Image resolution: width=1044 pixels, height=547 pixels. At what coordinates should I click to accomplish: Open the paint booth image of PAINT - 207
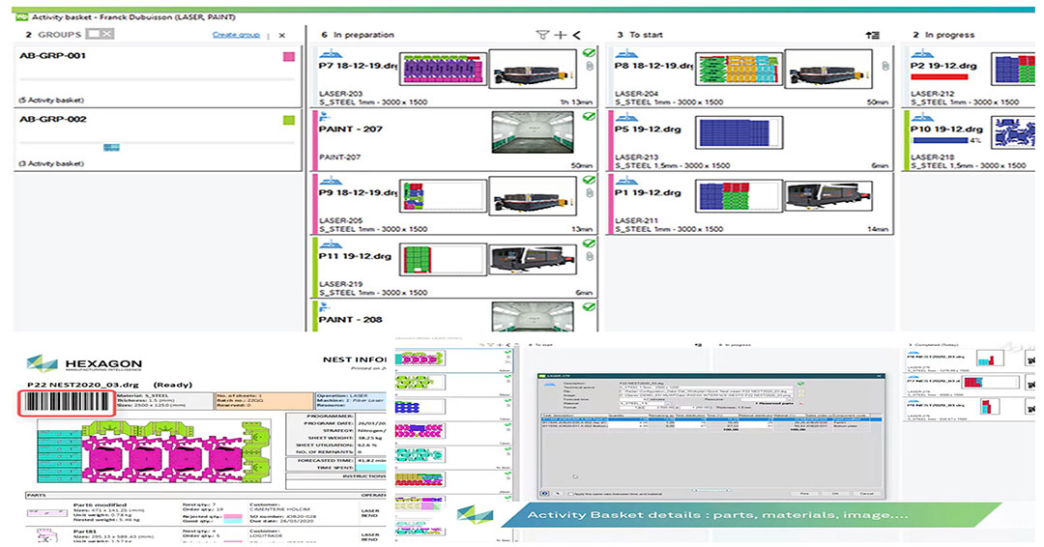(x=533, y=132)
